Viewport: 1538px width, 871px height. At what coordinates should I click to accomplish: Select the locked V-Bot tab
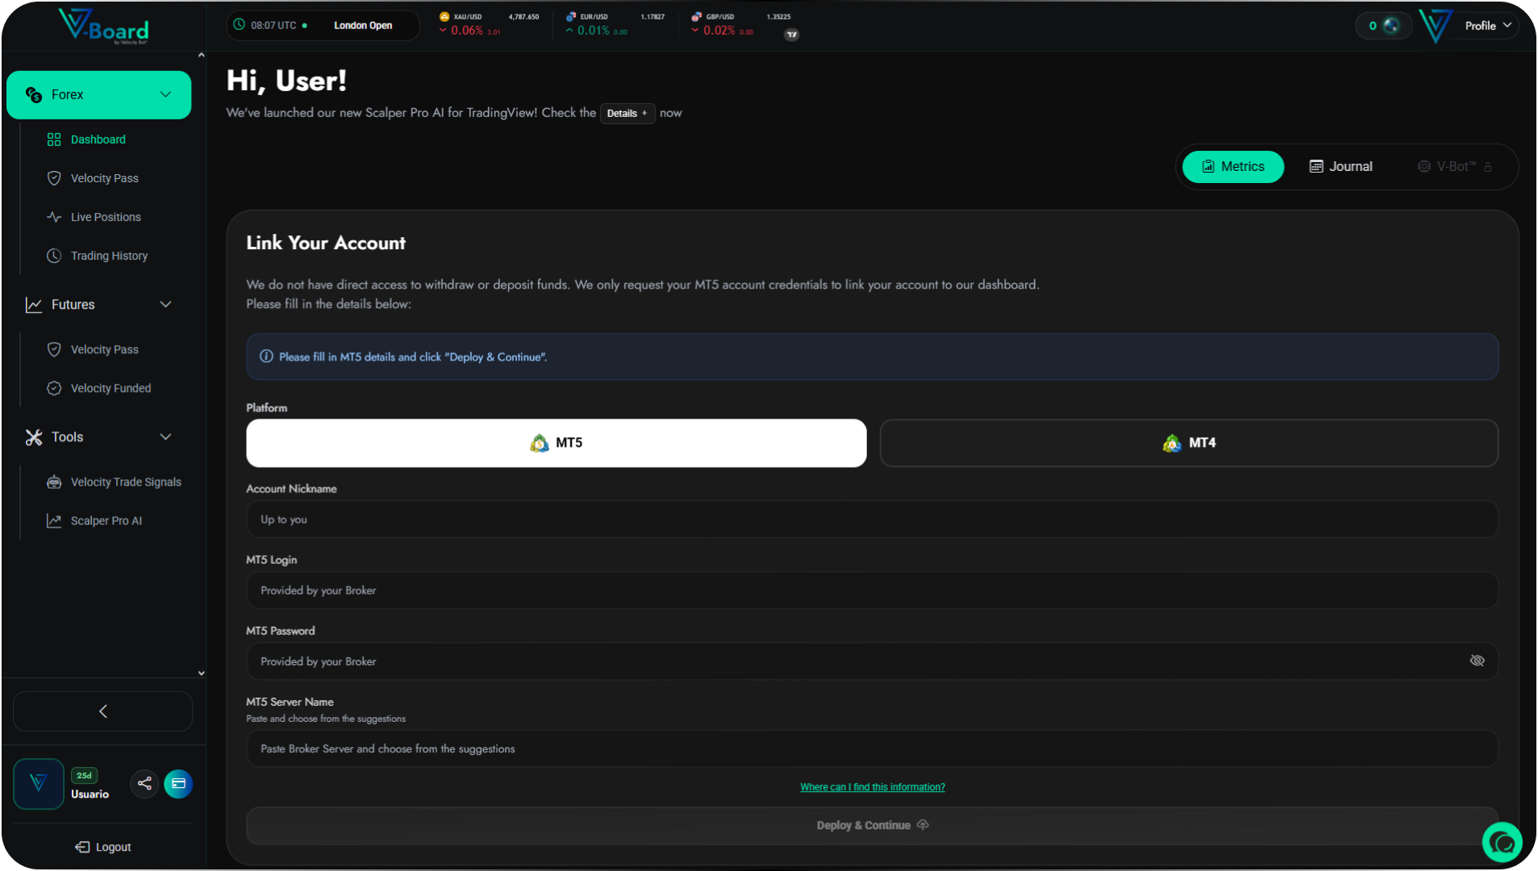[x=1454, y=167]
